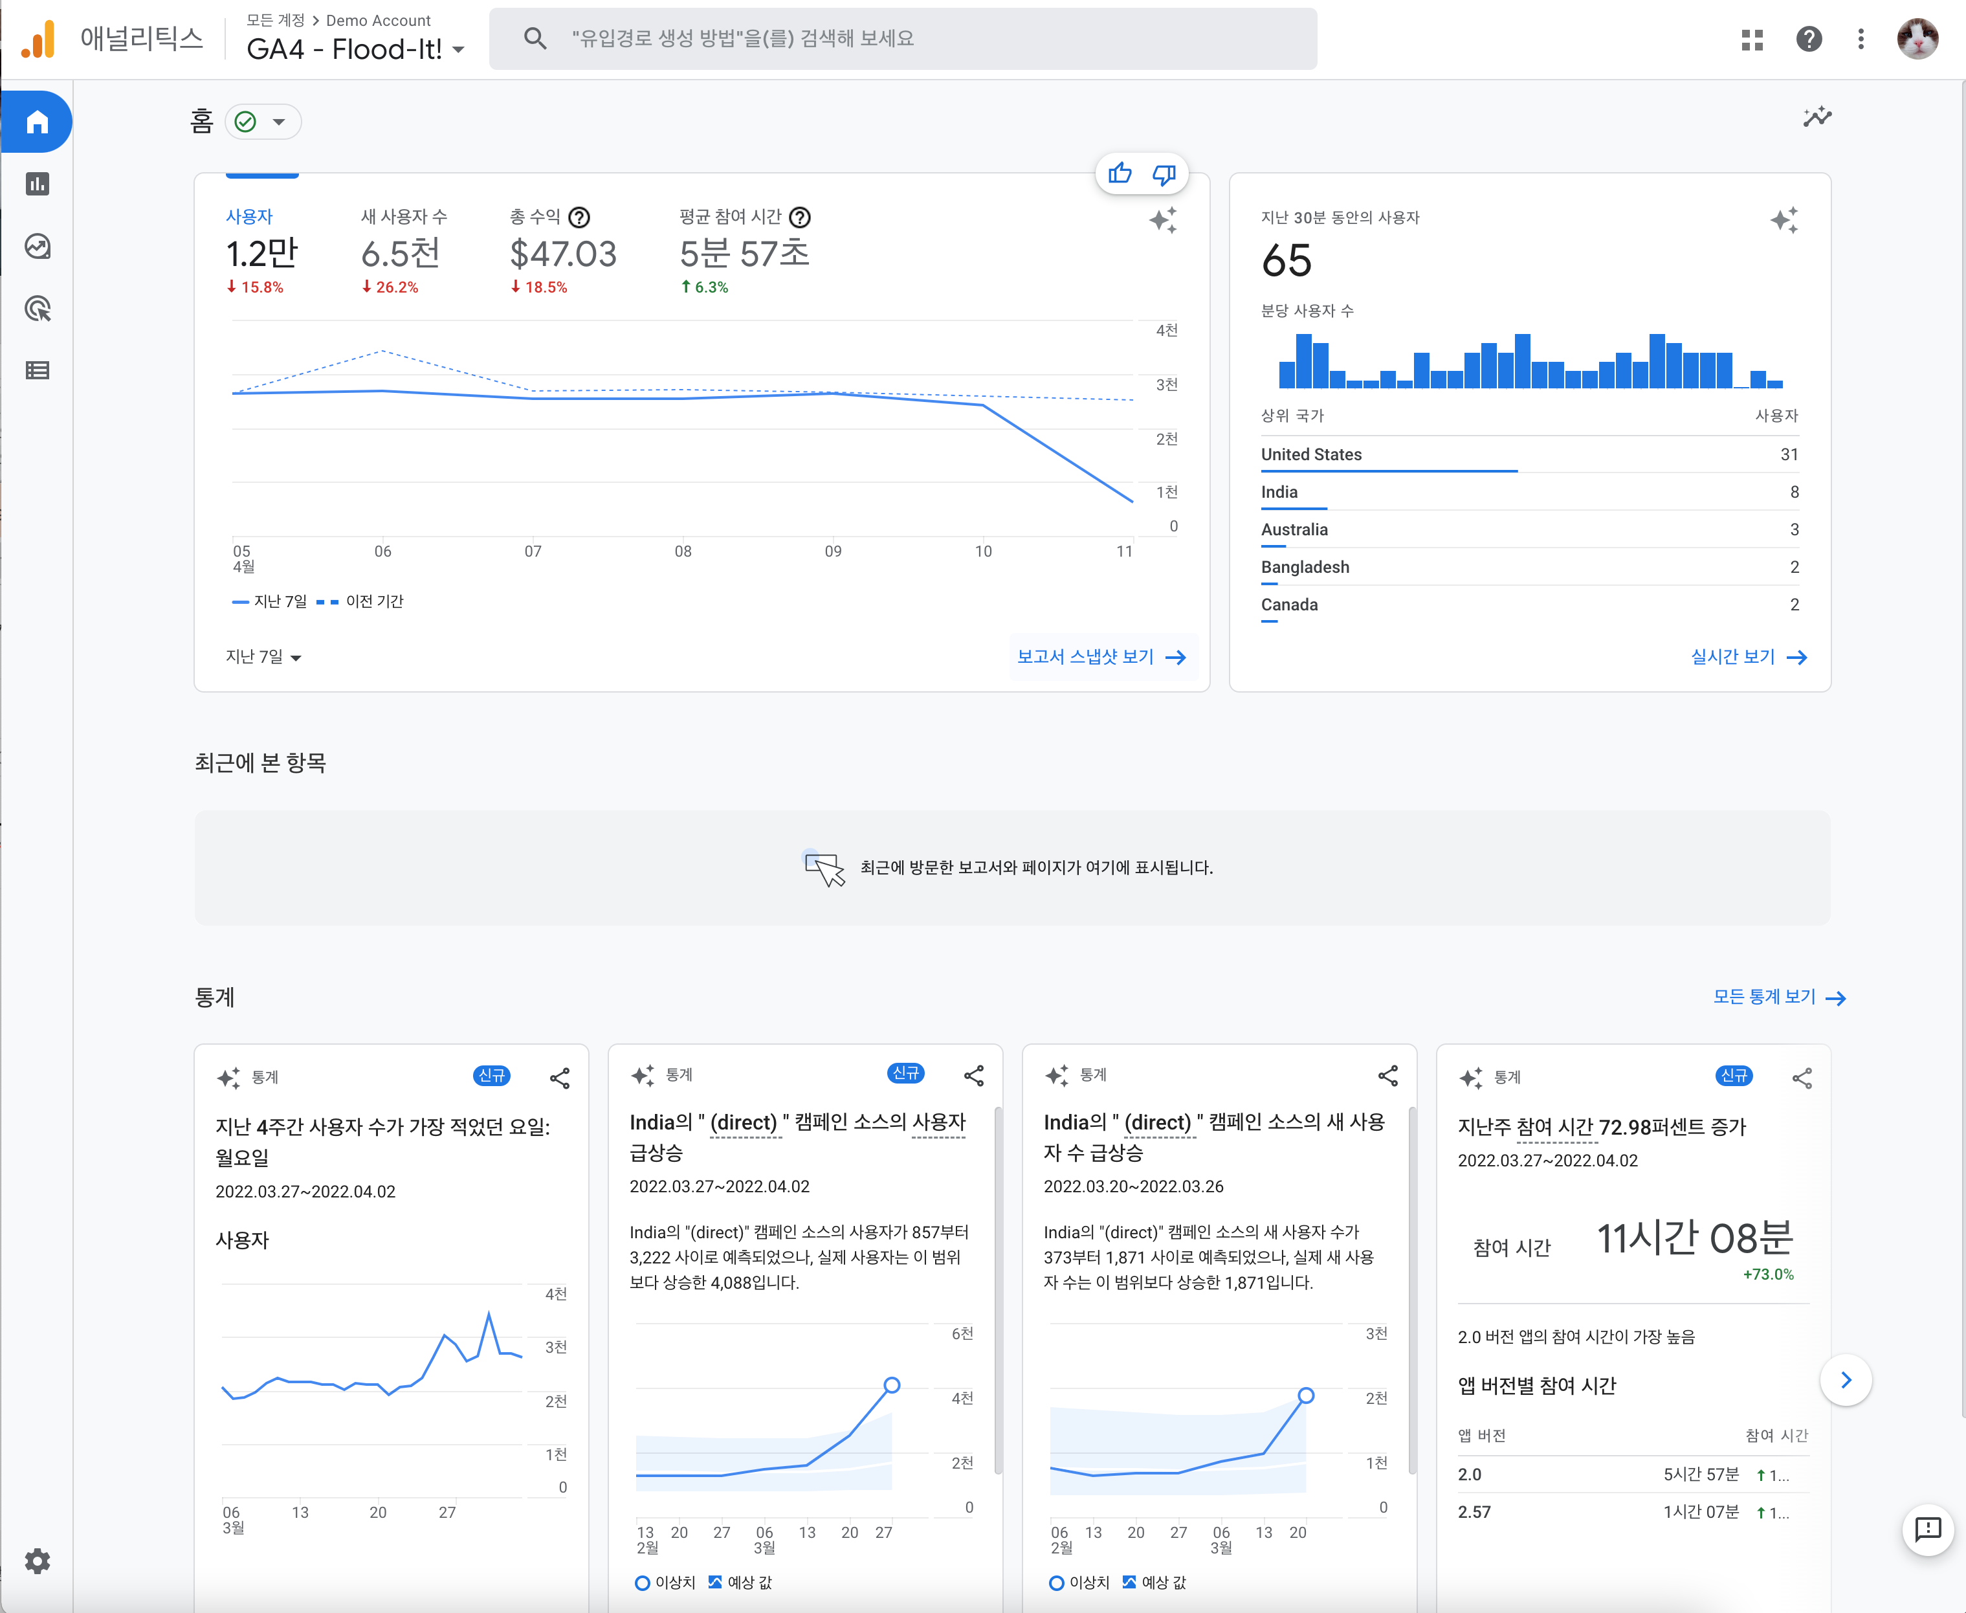
Task: Click 예상 값 legend in users surge card
Action: click(740, 1583)
